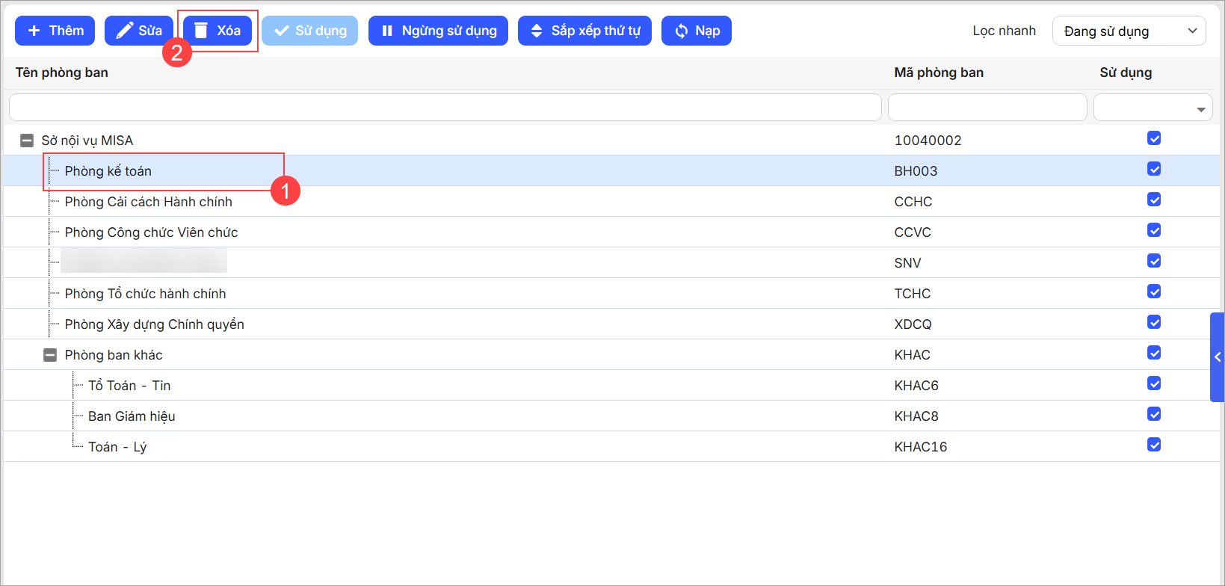
Task: Toggle Sử dụng checkbox for KHAC16 row
Action: click(1154, 445)
